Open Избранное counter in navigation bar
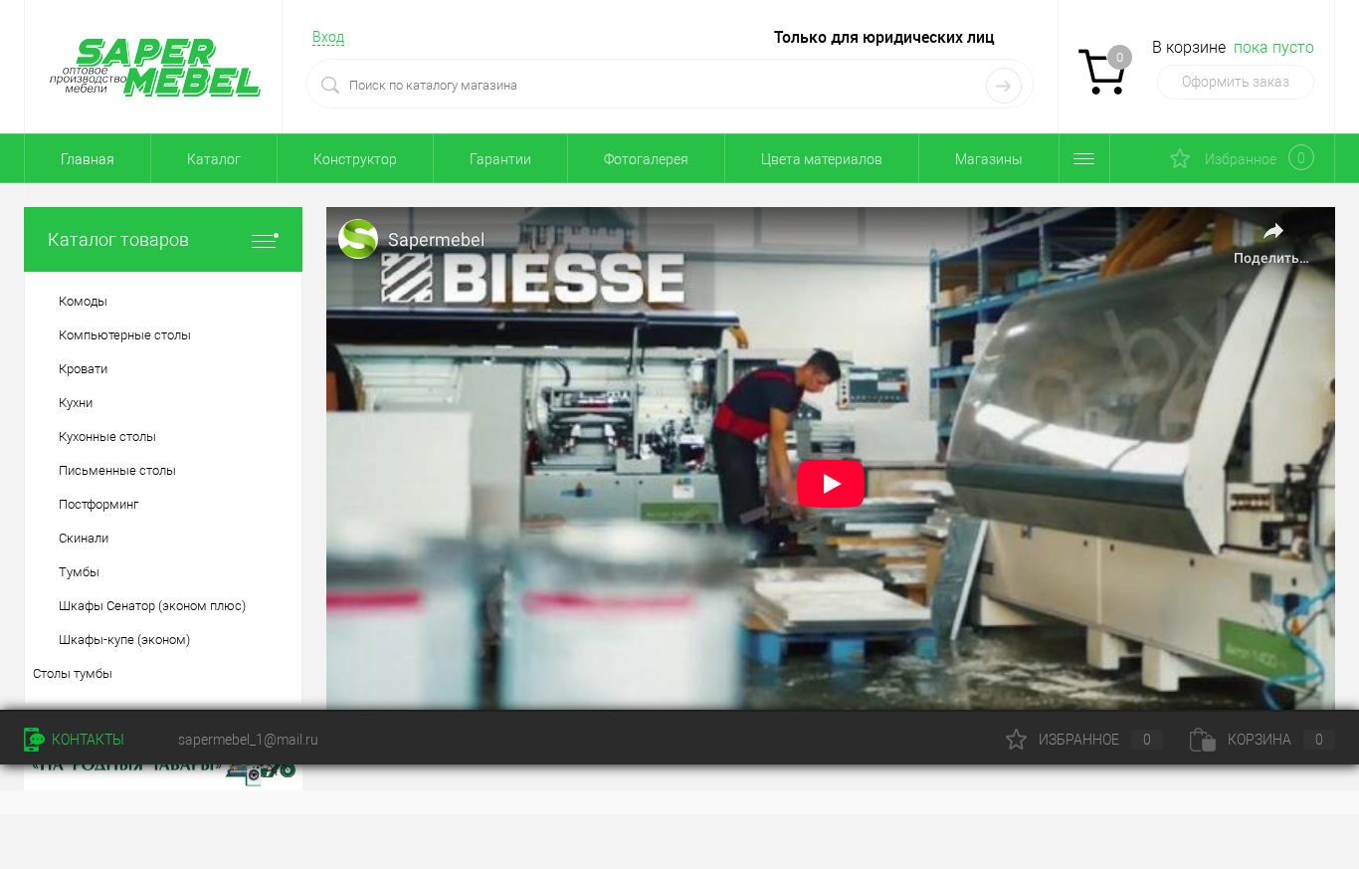 tap(1301, 158)
